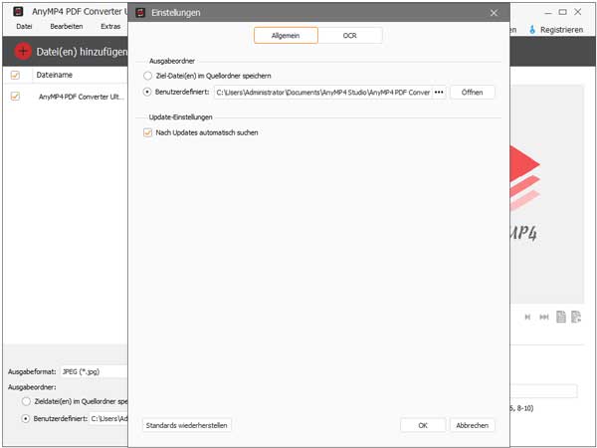597x448 pixels.
Task: Open the Extras menu
Action: (x=110, y=27)
